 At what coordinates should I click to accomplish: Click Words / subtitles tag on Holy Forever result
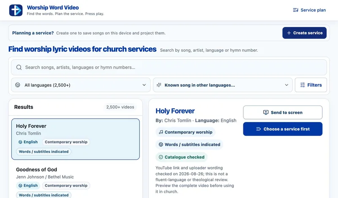(44, 152)
